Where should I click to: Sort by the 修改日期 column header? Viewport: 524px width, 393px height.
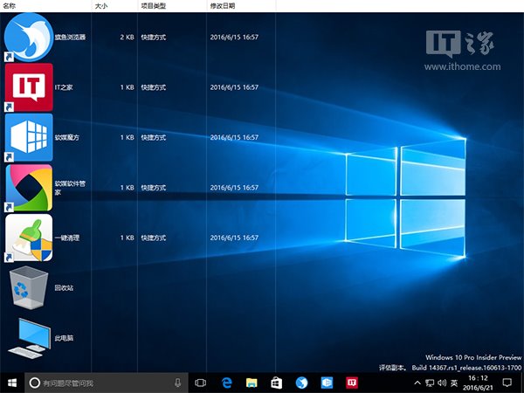click(x=222, y=5)
